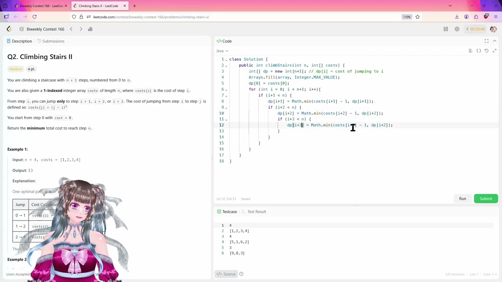Image resolution: width=502 pixels, height=282 pixels.
Task: Click the LeetCode logo home icon
Action: point(9,29)
